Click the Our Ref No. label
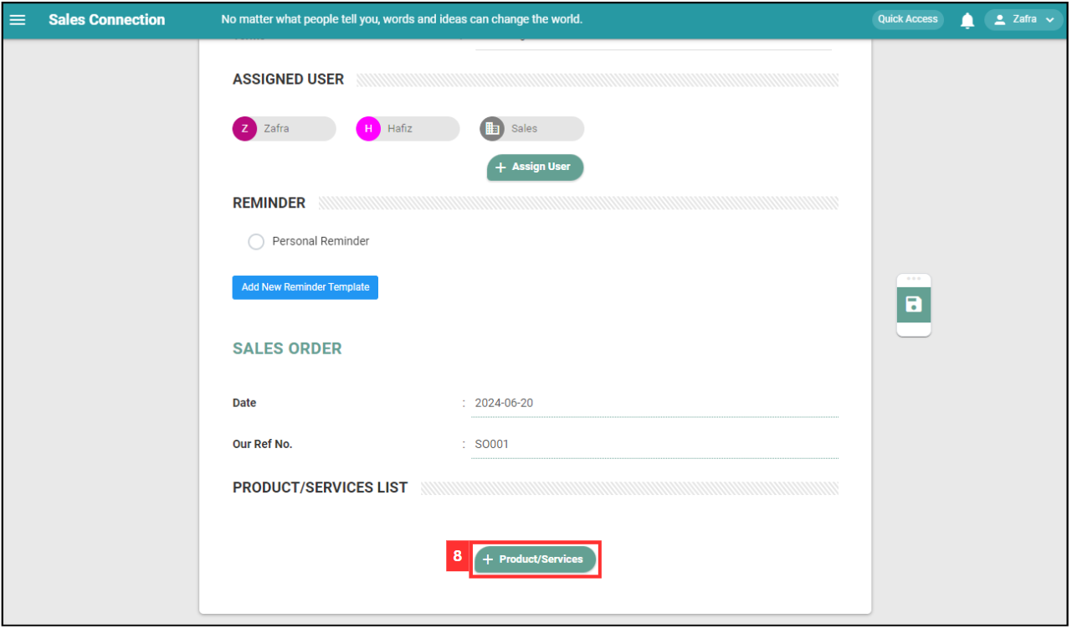 pos(263,444)
